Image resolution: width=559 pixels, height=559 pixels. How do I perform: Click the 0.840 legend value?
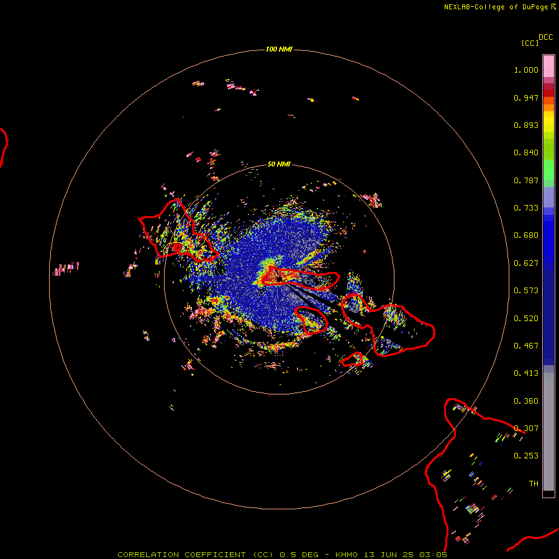click(x=526, y=153)
